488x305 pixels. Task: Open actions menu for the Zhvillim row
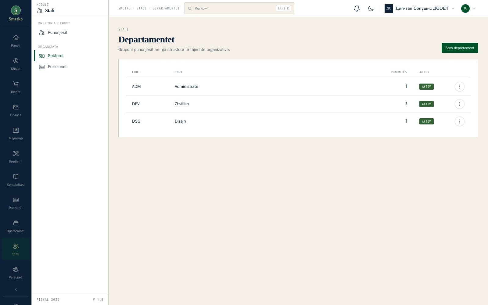[460, 104]
